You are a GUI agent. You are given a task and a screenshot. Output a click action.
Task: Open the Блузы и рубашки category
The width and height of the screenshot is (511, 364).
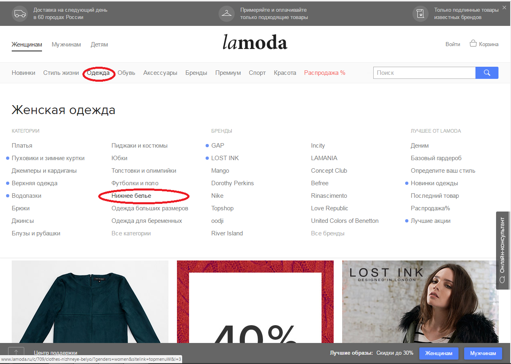click(x=36, y=233)
